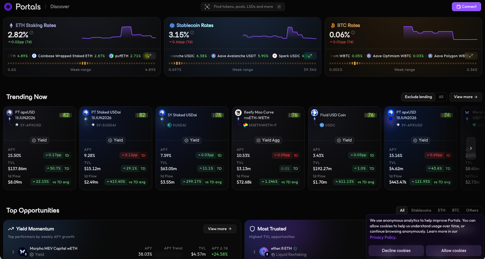Viewport: 485px width, 259px height.
Task: Click the Most Trusted shield icon
Action: tap(252, 229)
